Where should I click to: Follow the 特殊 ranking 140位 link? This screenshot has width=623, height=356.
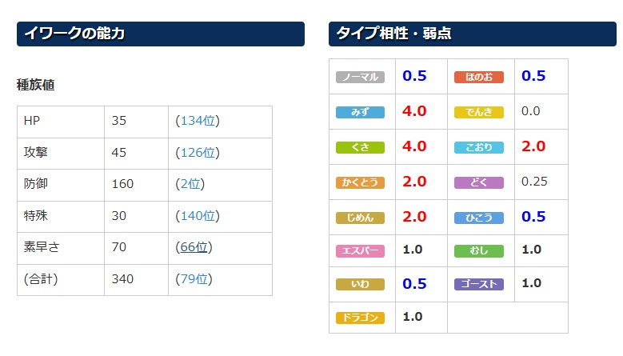pos(198,216)
